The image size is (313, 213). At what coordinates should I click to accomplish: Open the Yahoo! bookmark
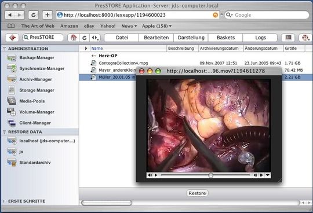[108, 26]
